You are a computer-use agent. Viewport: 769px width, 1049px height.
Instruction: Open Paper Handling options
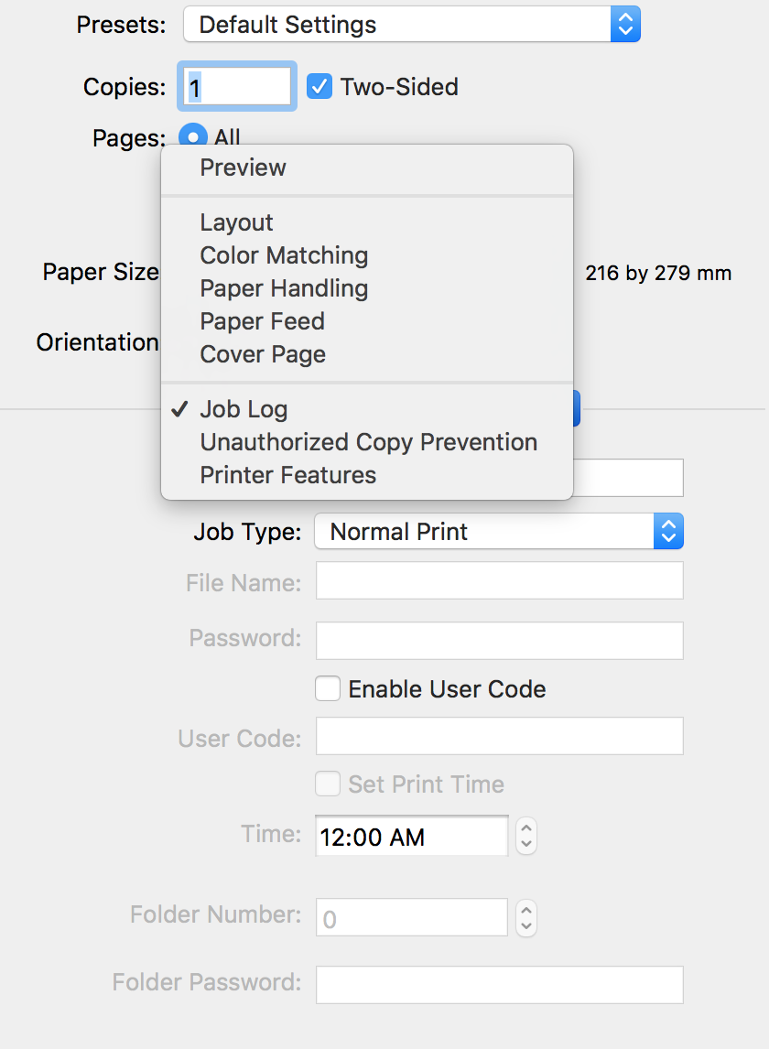(x=284, y=288)
